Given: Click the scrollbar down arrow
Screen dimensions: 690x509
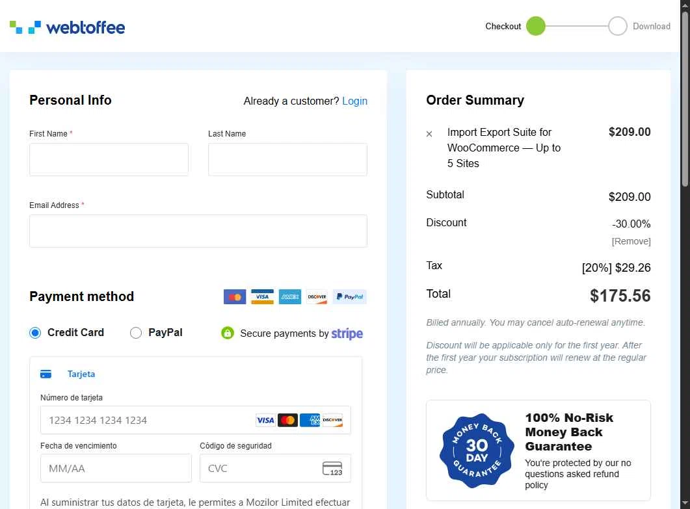Looking at the screenshot, I should click(x=685, y=502).
